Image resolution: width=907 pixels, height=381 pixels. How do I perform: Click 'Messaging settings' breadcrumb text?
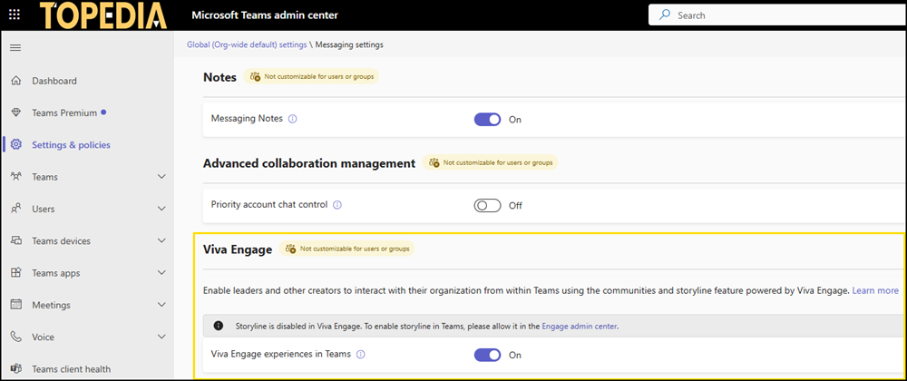click(x=349, y=44)
